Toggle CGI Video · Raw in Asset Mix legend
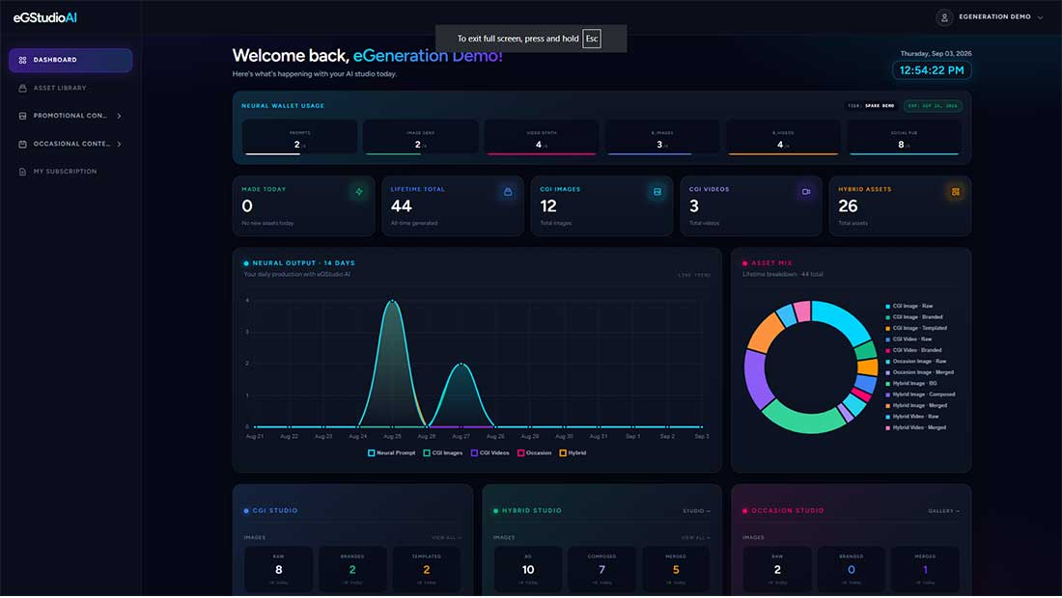The height and width of the screenshot is (598, 1062). click(908, 340)
